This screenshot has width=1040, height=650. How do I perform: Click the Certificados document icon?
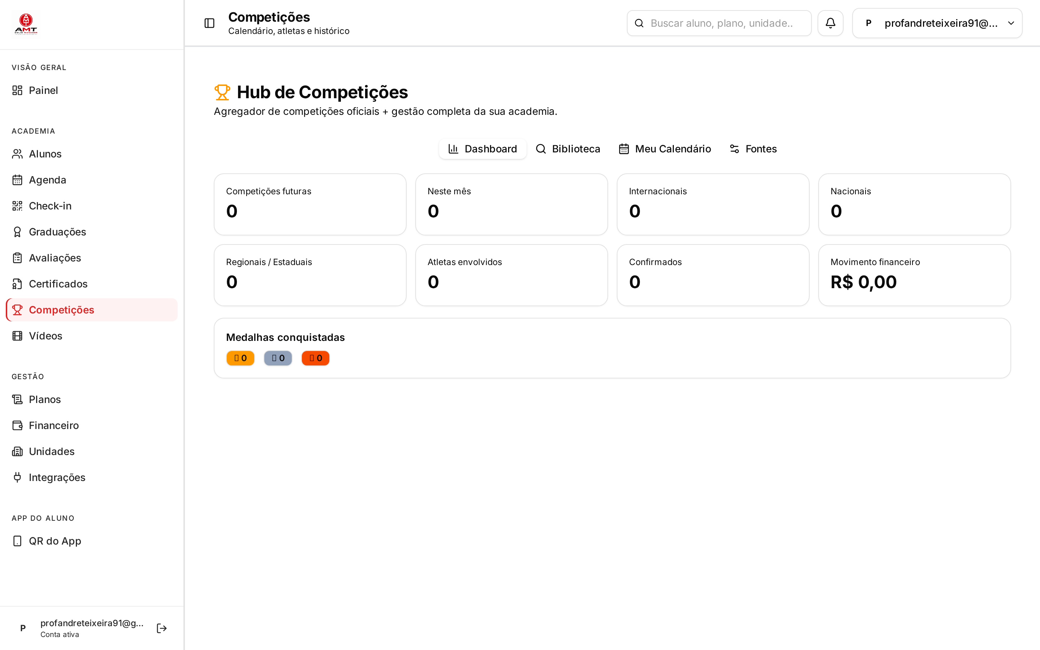coord(17,284)
